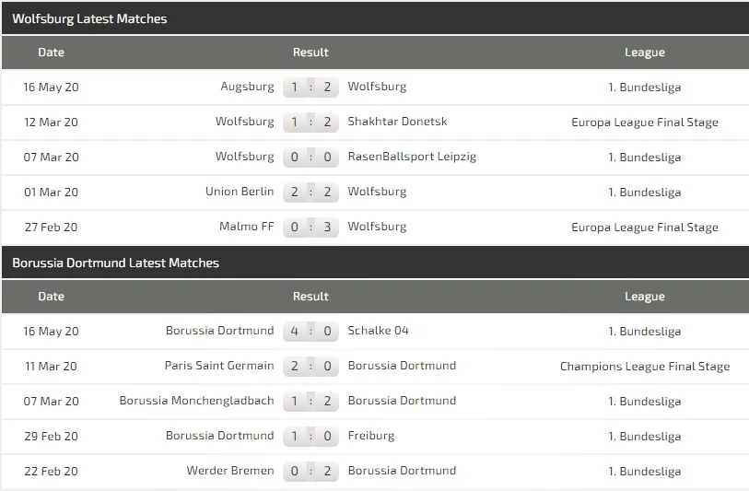
Task: Open the Malmo FF team link
Action: (246, 227)
